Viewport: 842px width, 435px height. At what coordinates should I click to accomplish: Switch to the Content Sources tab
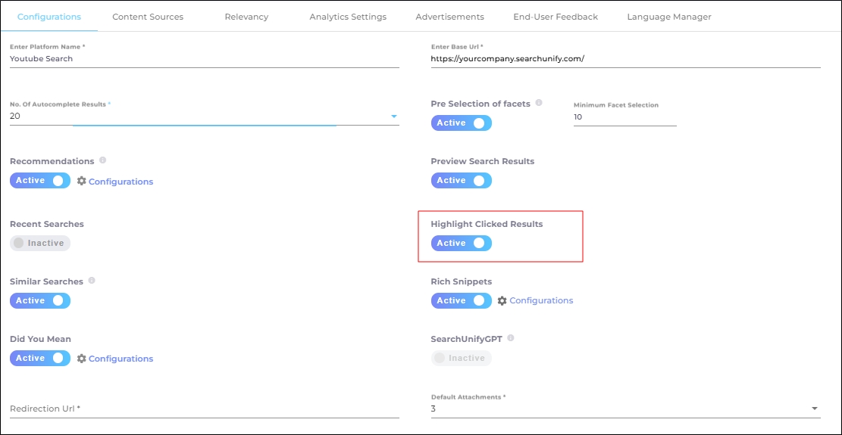(x=148, y=17)
